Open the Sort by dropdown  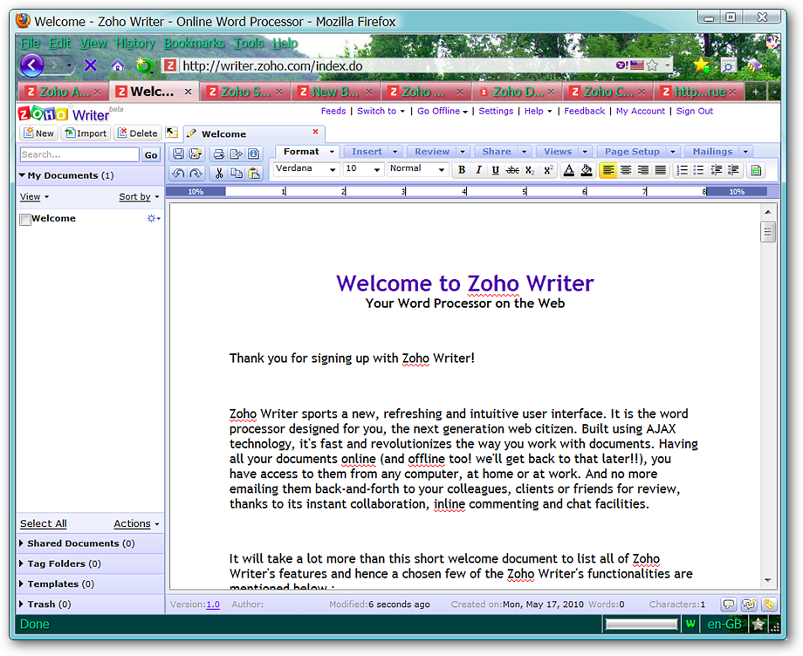[x=139, y=196]
